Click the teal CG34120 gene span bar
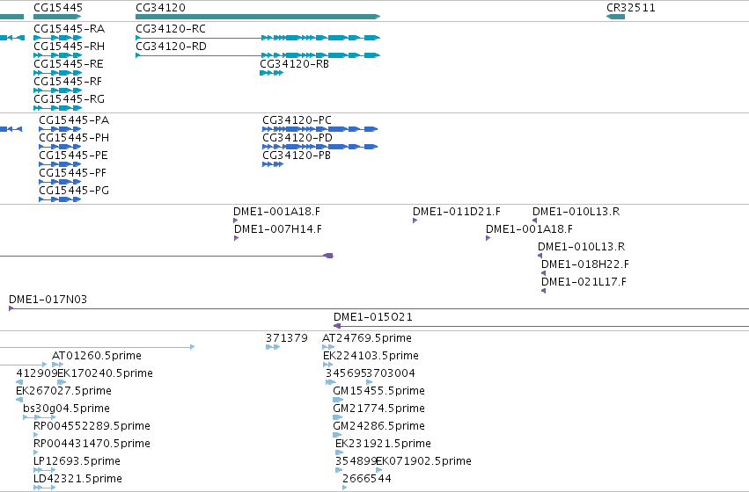 [x=258, y=17]
